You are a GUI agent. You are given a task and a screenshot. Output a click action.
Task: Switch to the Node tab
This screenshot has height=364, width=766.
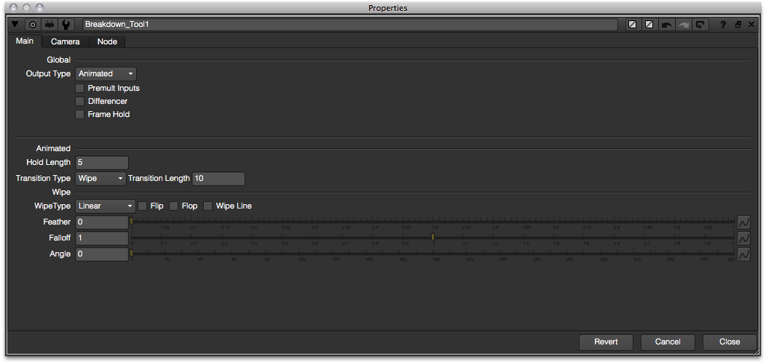tap(107, 42)
